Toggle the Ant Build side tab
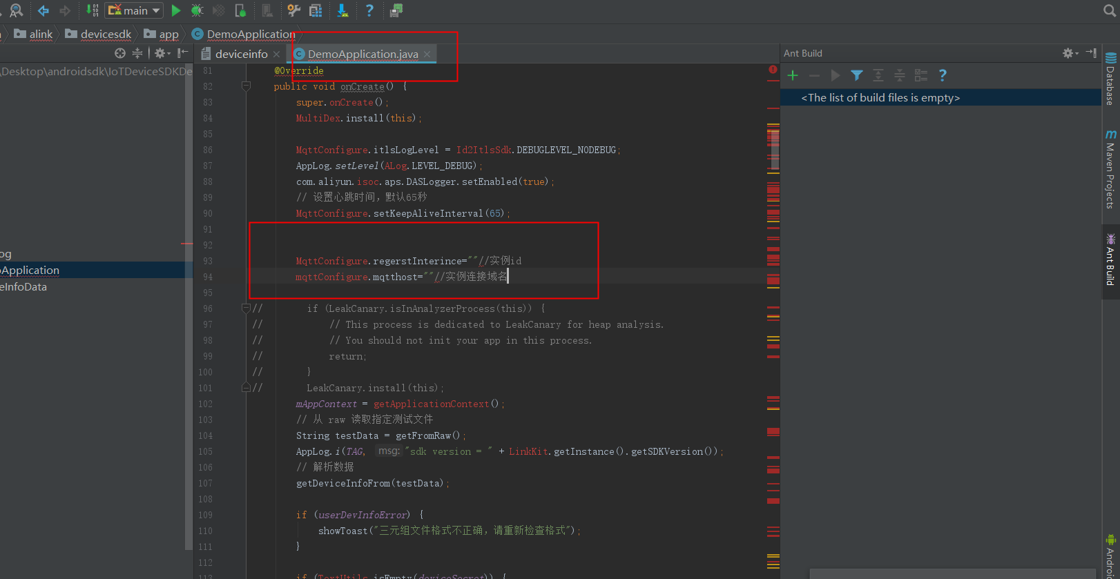Screen dimensions: 1120x579 tap(1110, 260)
